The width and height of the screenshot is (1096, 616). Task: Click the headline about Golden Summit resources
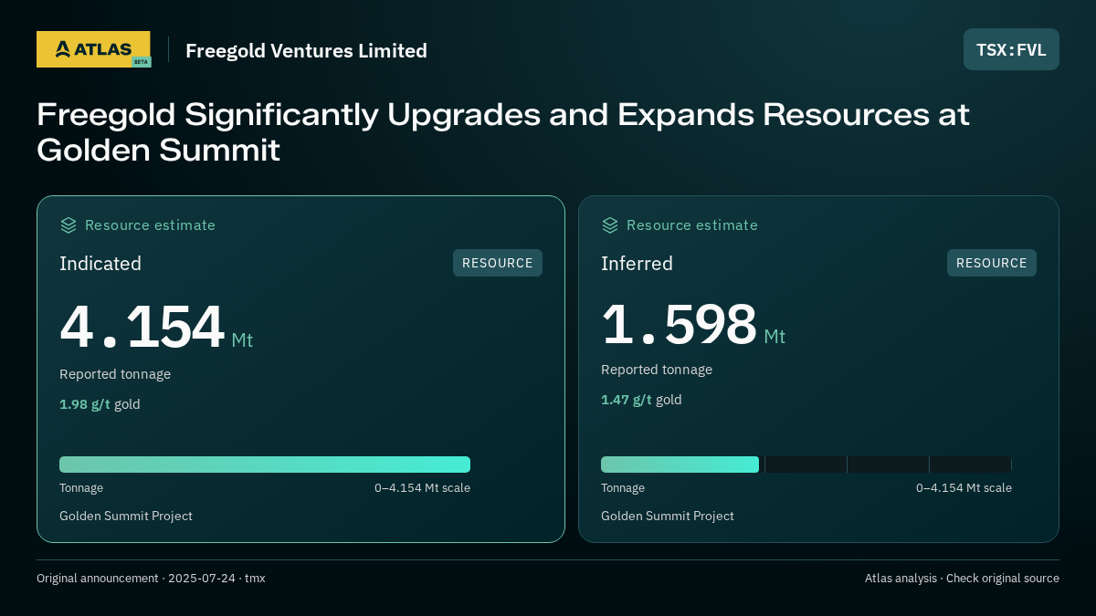coord(502,132)
